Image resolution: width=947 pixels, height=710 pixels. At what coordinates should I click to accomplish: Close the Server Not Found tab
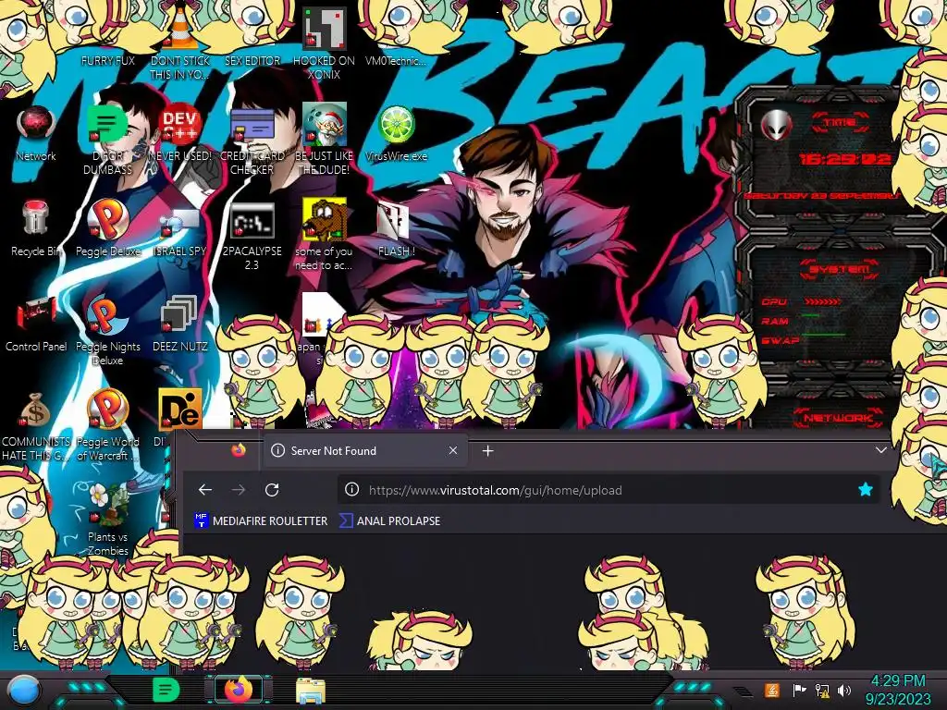(453, 450)
